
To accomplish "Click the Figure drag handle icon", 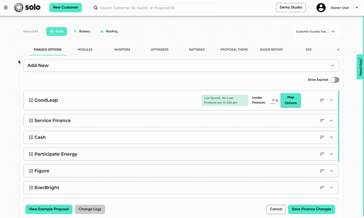I will coord(31,171).
